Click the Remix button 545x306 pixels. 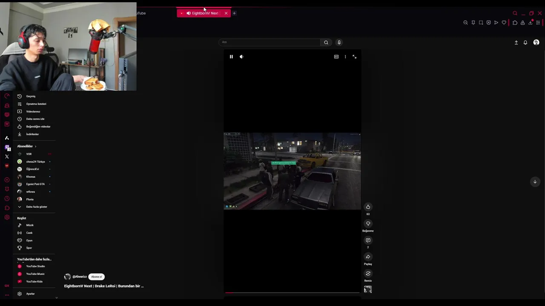pyautogui.click(x=368, y=273)
